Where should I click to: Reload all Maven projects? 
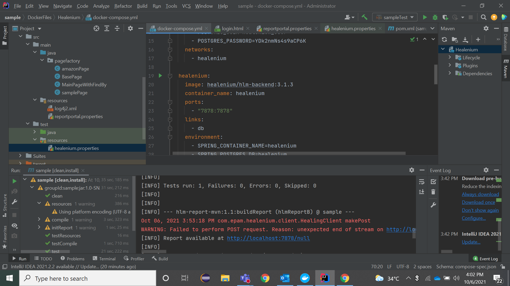444,39
